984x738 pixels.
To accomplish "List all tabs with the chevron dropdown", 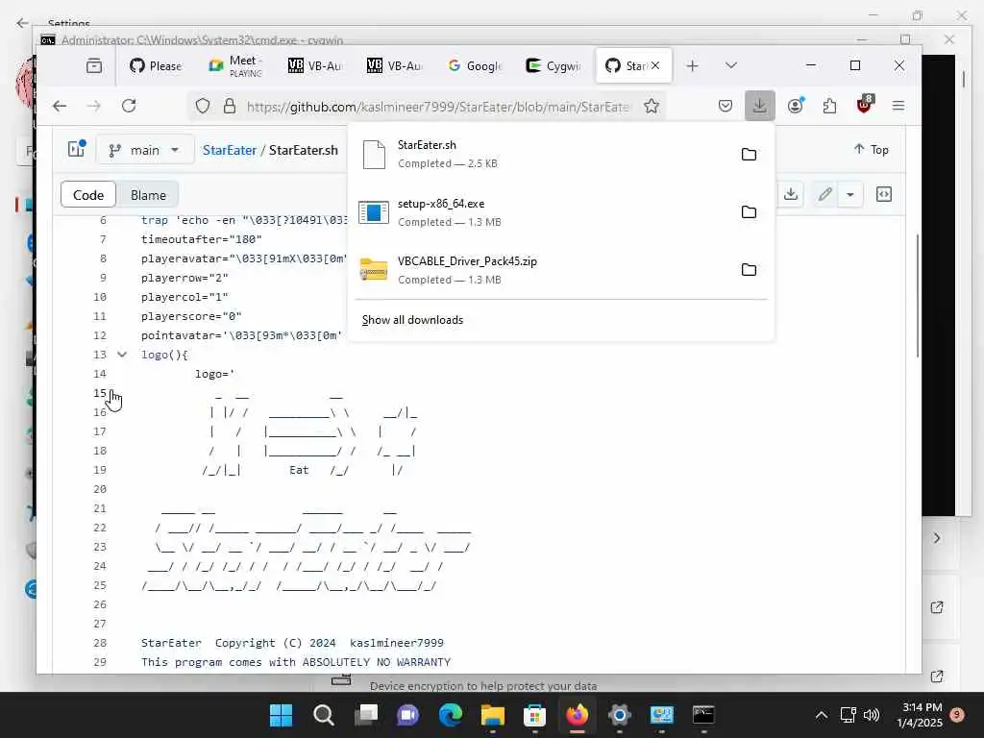I will [731, 65].
